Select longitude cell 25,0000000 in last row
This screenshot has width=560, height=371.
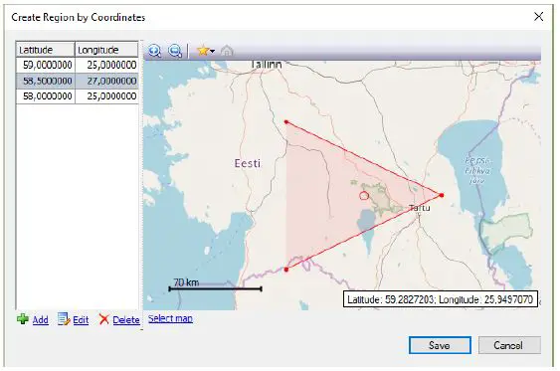[106, 96]
